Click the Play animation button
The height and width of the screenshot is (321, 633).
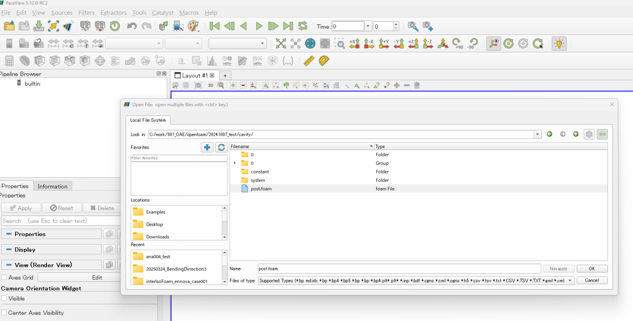tap(259, 26)
